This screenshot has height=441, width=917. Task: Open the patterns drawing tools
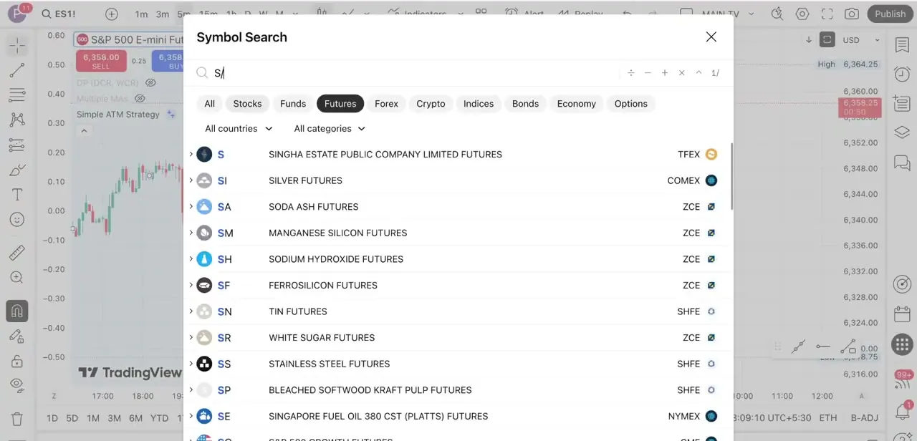17,120
